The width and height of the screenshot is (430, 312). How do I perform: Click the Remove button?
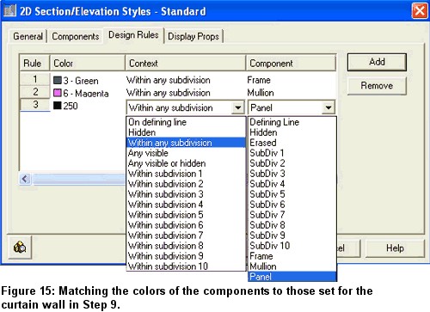pyautogui.click(x=377, y=86)
